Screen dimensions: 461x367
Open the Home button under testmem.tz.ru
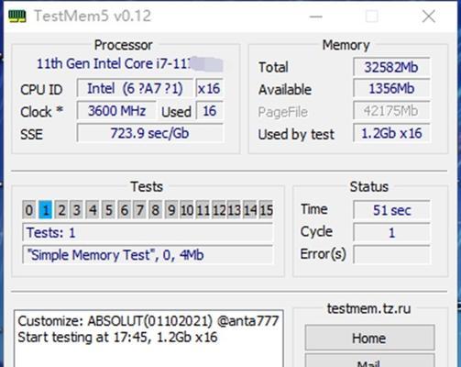click(369, 338)
